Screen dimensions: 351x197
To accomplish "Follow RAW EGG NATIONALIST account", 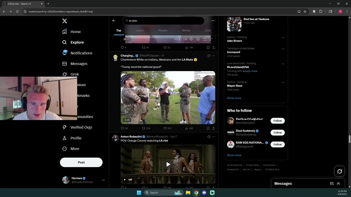I will point(278,144).
